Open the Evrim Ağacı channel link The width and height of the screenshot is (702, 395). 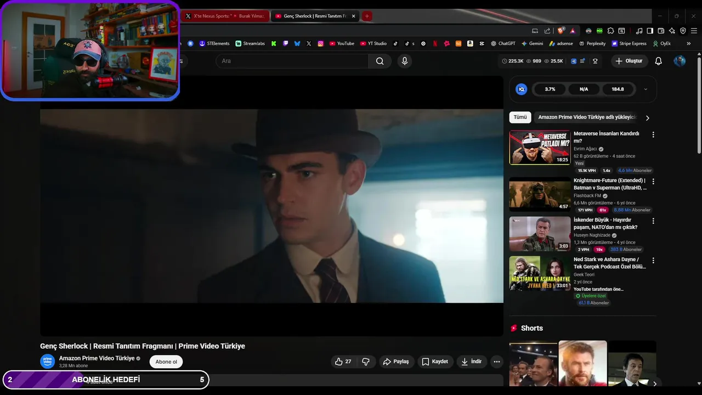click(585, 149)
